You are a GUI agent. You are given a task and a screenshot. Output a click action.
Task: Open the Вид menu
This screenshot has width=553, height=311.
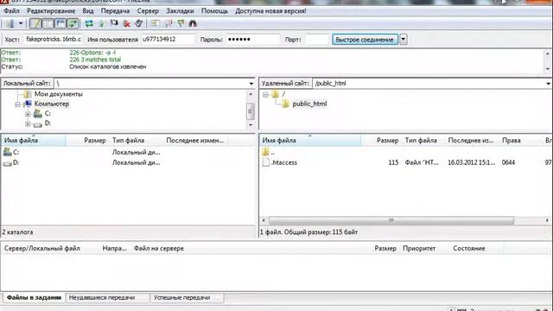(x=88, y=11)
